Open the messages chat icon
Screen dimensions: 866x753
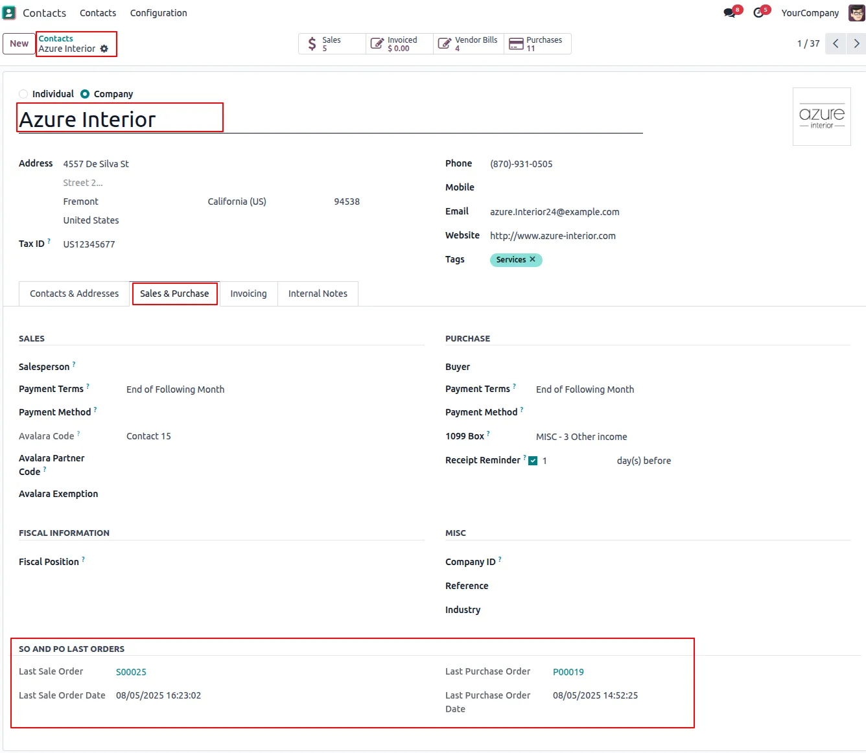tap(730, 13)
